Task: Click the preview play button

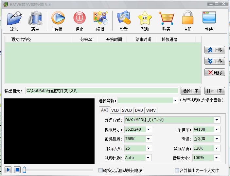Action: click(x=8, y=170)
